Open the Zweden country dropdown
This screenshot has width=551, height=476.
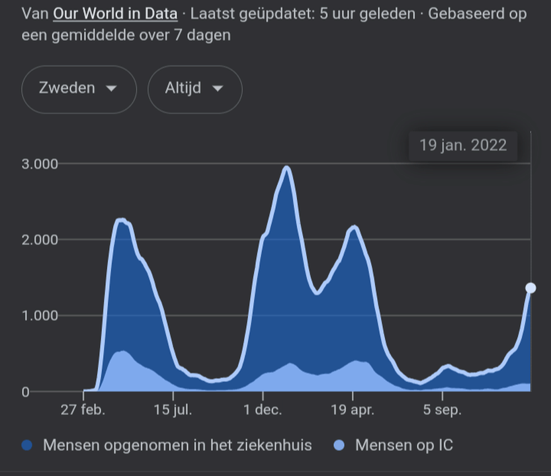tap(79, 89)
